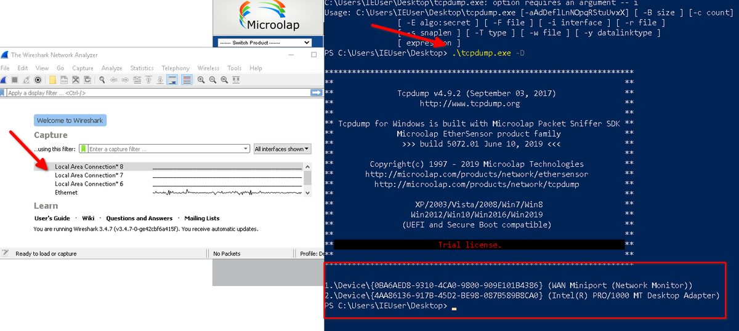
Task: Click the capture filter green bookmark icon
Action: click(x=83, y=149)
